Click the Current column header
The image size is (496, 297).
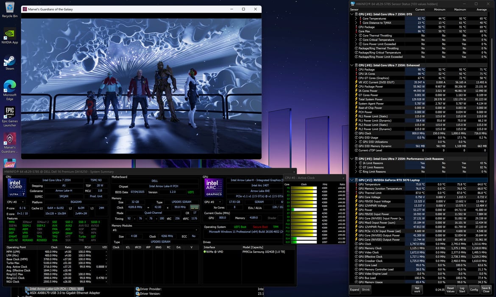[x=420, y=9]
